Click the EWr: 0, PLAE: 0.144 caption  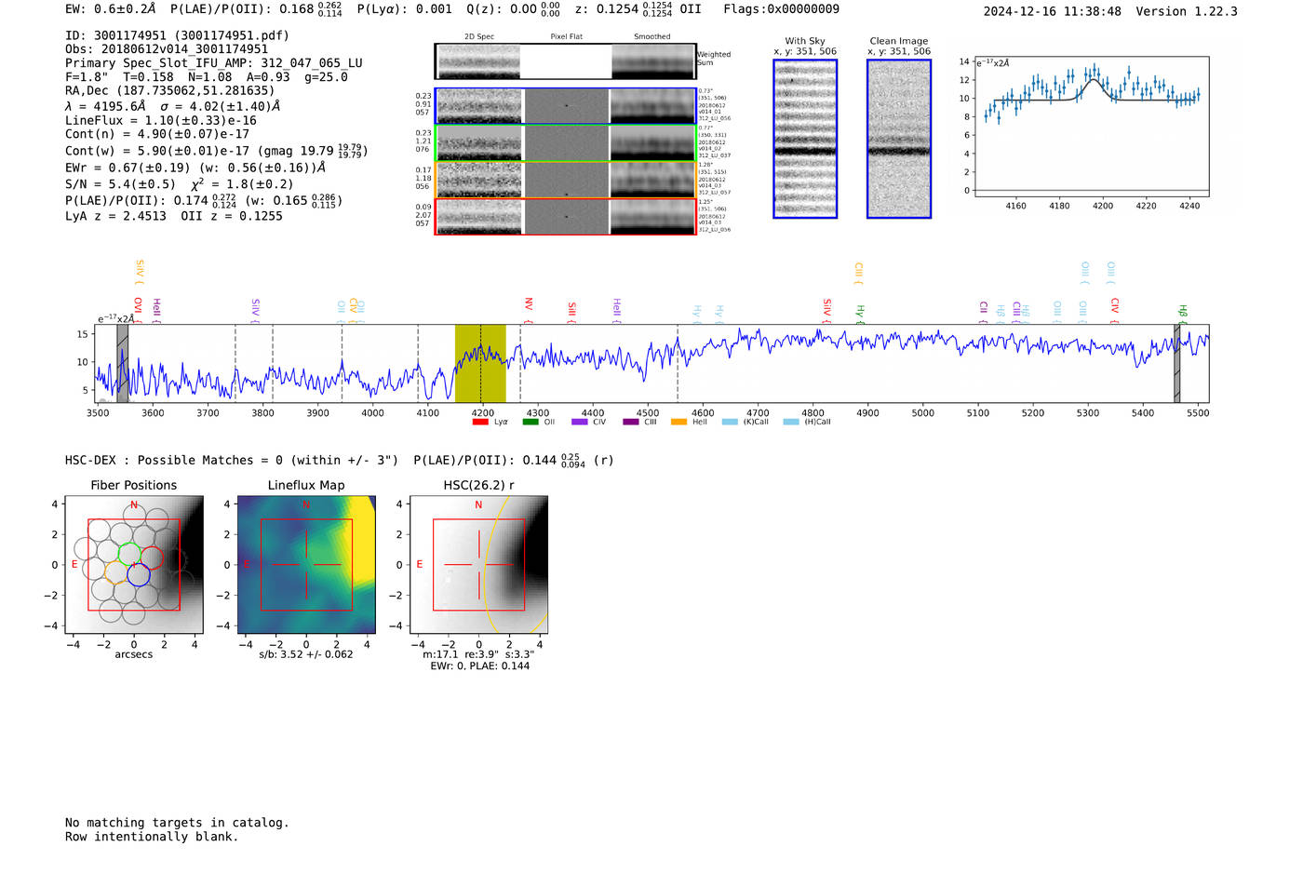coord(479,666)
